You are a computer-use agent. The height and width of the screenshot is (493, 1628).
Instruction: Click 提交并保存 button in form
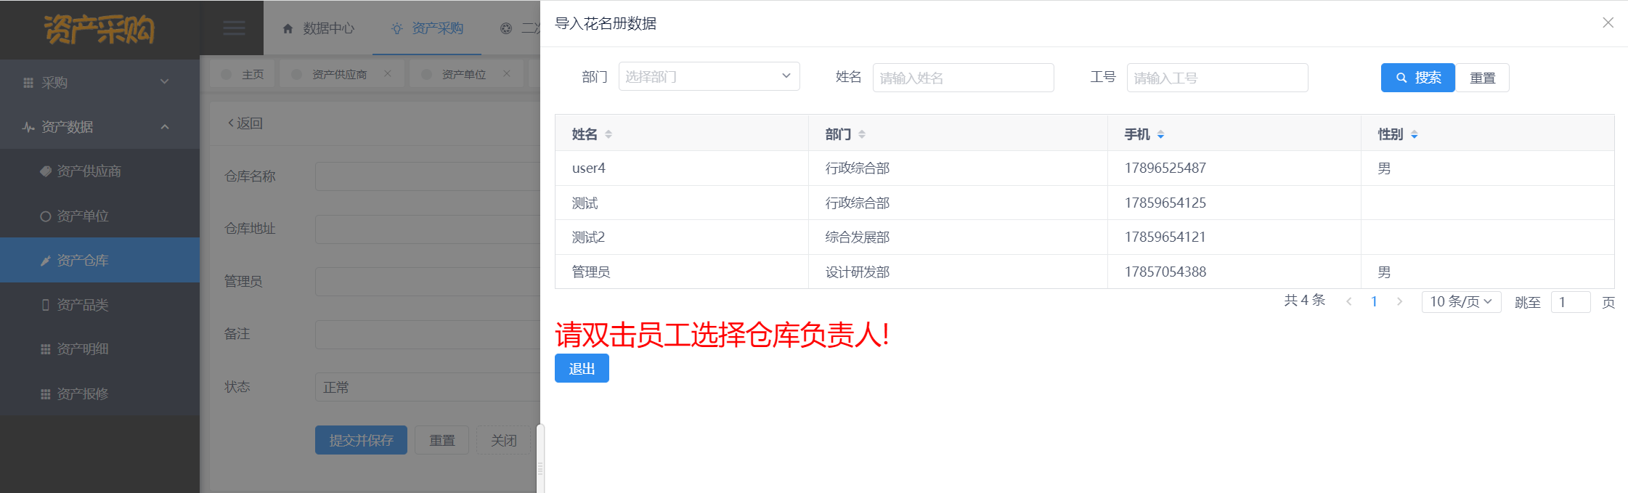point(361,440)
